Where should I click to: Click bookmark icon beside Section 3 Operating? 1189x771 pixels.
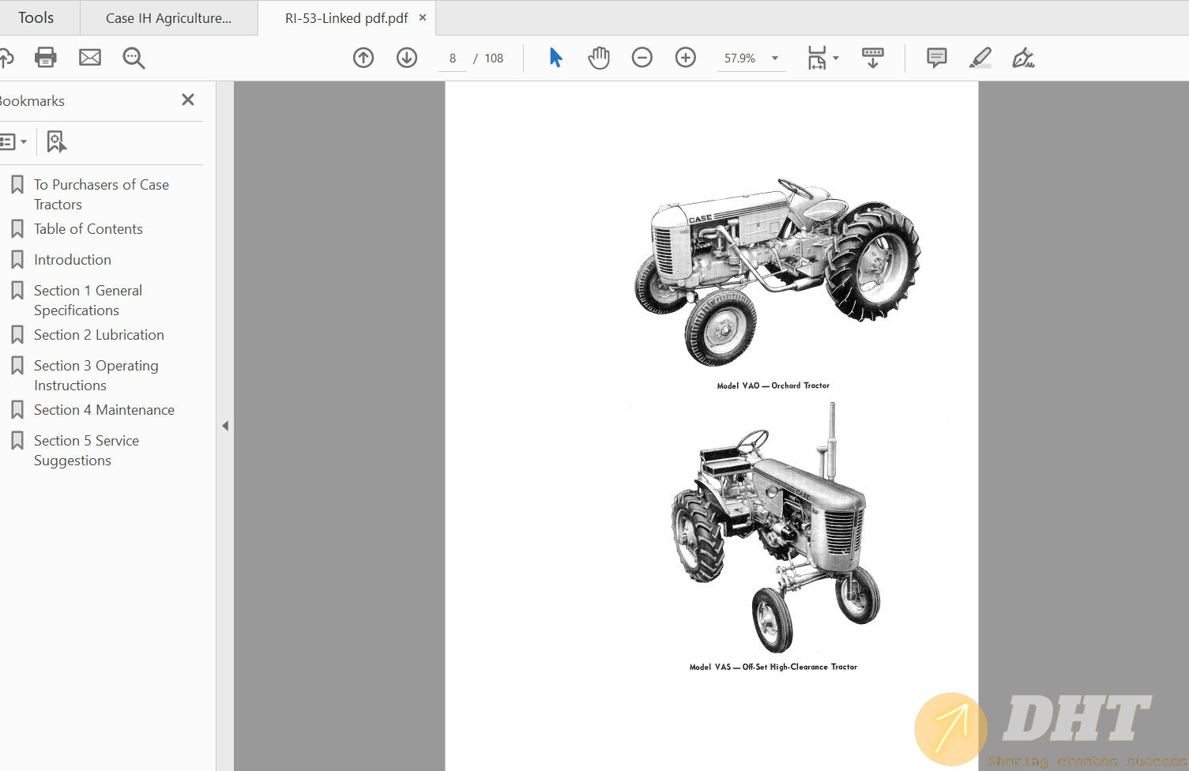pos(17,366)
